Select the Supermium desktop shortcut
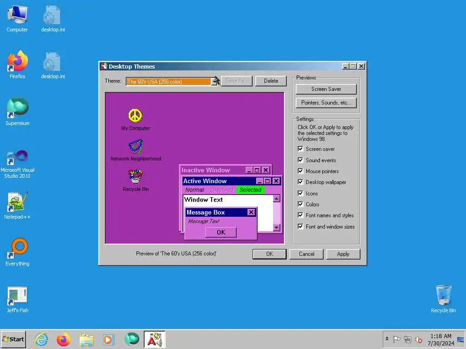 (x=17, y=112)
